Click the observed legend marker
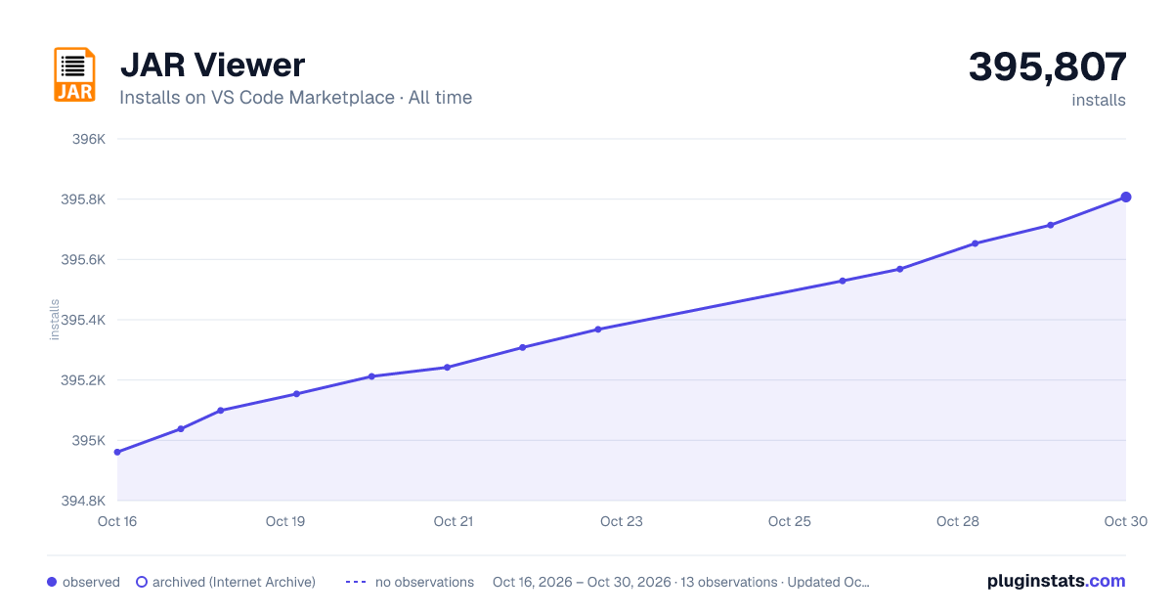The height and width of the screenshot is (616, 1173). pyautogui.click(x=52, y=582)
